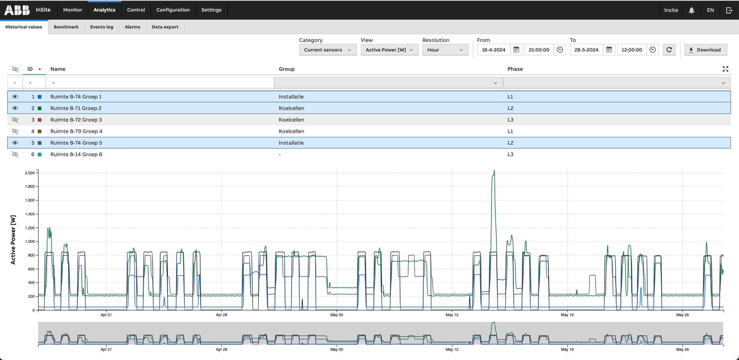Image resolution: width=739 pixels, height=360 pixels.
Task: Show Ruimte B-14 Groep 6 on chart
Action: (x=15, y=154)
